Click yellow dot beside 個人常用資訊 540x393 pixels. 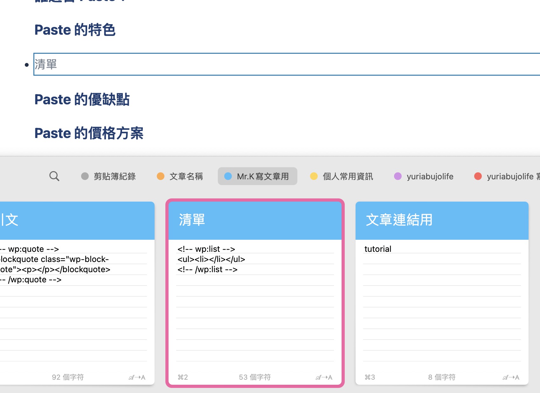pos(314,176)
